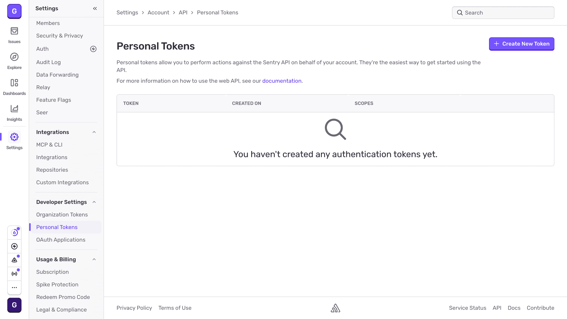Screen dimensions: 567x319
Task: Click the Create New Token button
Action: coord(521,44)
